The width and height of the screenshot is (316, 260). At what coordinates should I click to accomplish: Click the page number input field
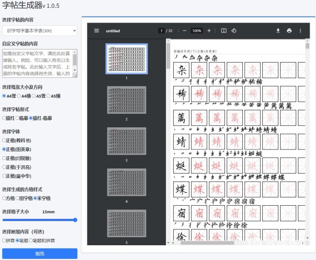click(x=162, y=31)
